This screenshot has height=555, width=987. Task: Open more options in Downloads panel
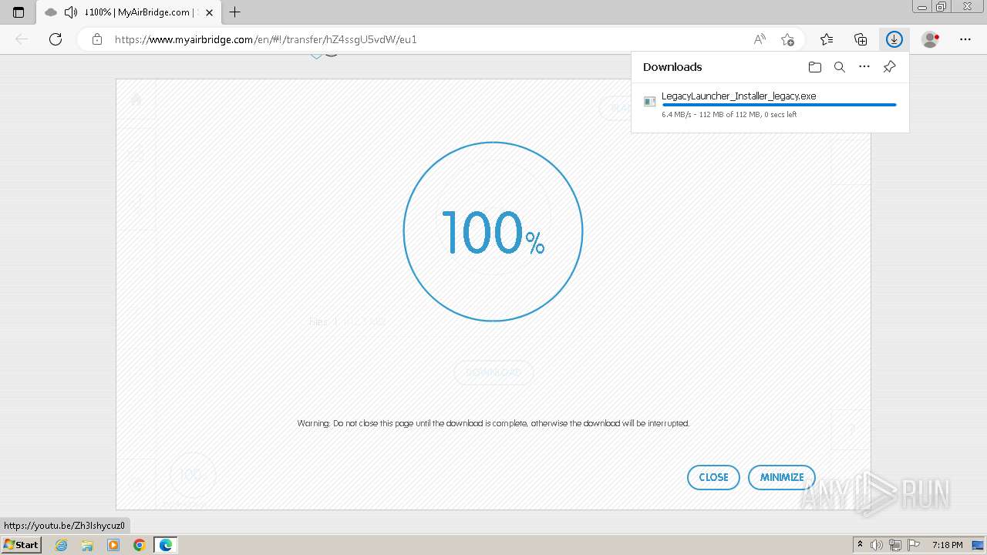[864, 67]
